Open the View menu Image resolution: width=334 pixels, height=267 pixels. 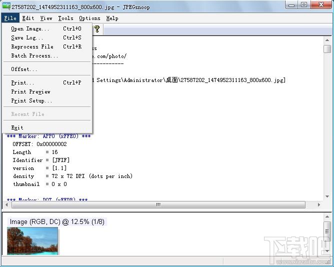[x=46, y=18]
